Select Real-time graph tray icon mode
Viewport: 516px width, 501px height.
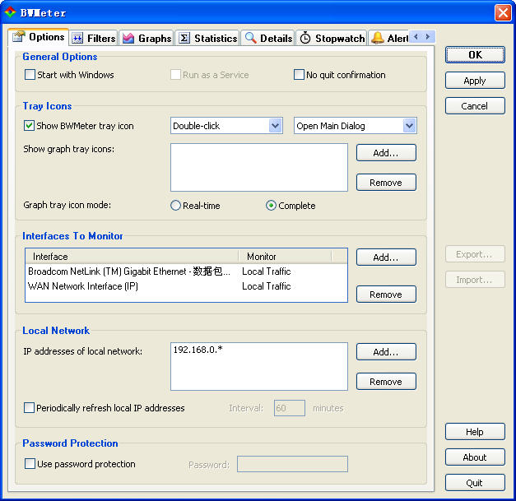pos(175,206)
